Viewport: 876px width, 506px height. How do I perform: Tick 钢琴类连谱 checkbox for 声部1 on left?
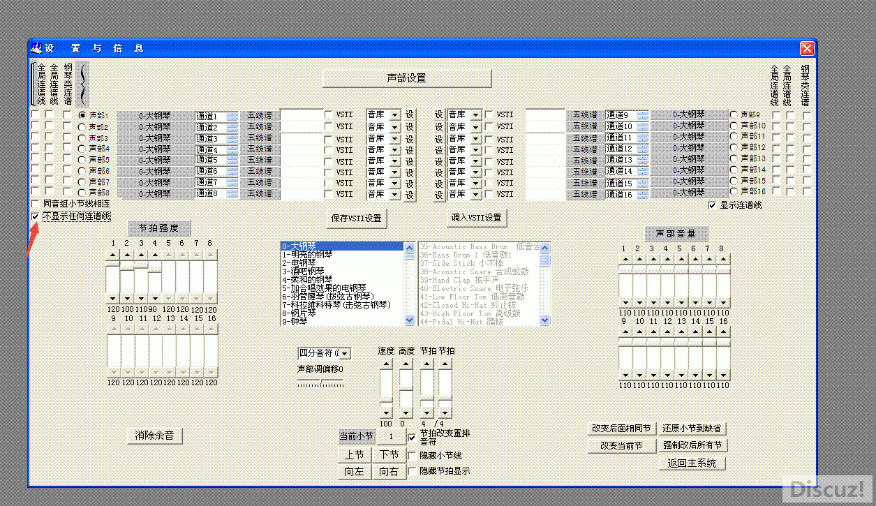coord(67,116)
